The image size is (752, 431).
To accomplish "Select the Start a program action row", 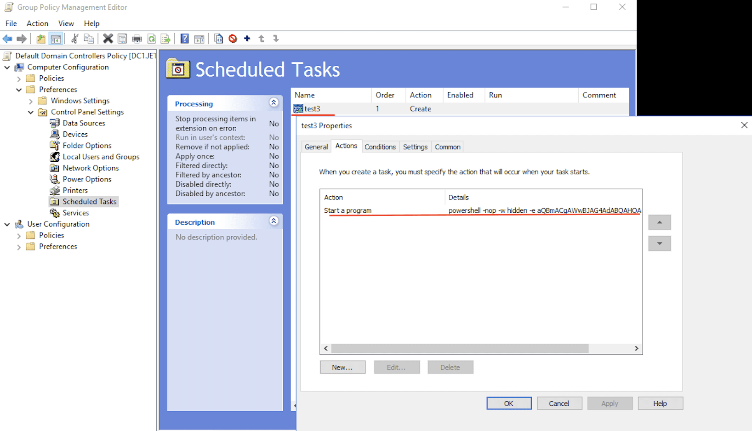I will pos(481,210).
